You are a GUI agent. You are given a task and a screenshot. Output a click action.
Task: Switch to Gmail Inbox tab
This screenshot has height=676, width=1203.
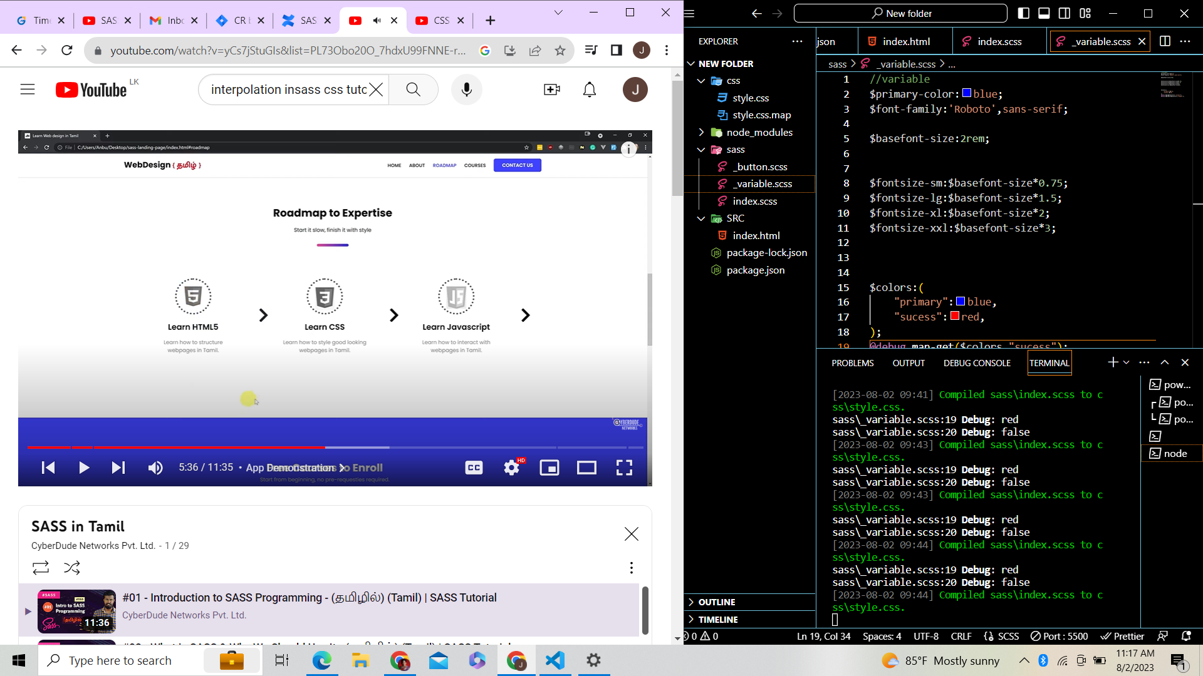[175, 21]
